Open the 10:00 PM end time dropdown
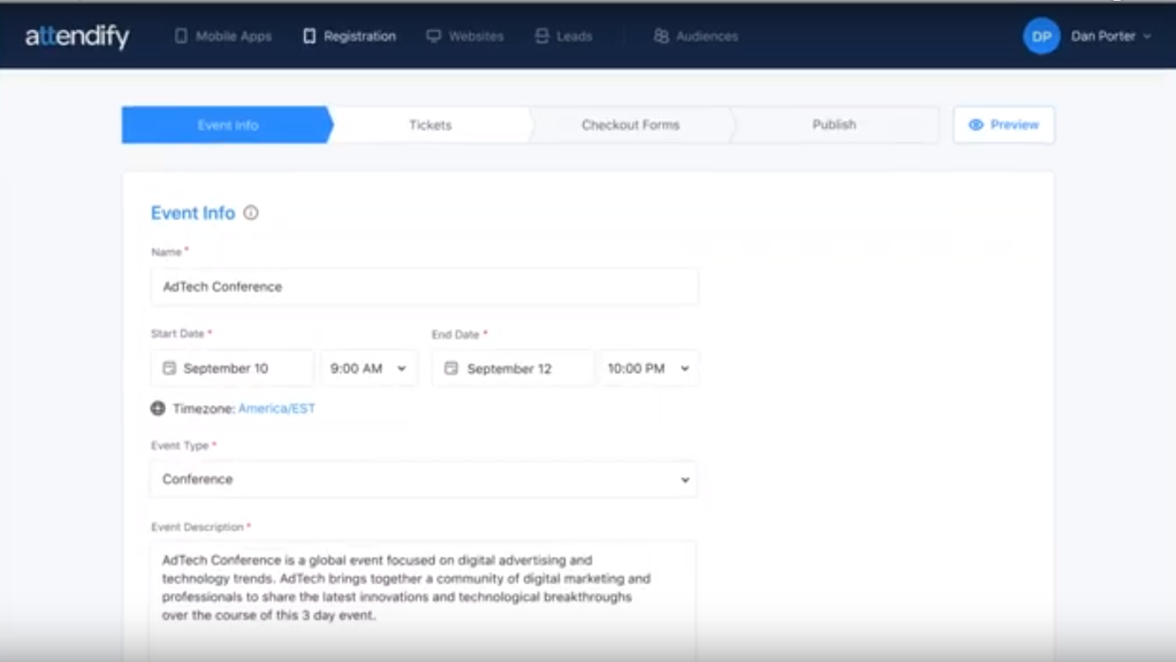 click(648, 369)
